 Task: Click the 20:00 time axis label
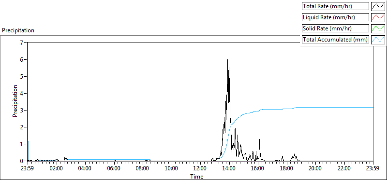coord(315,169)
